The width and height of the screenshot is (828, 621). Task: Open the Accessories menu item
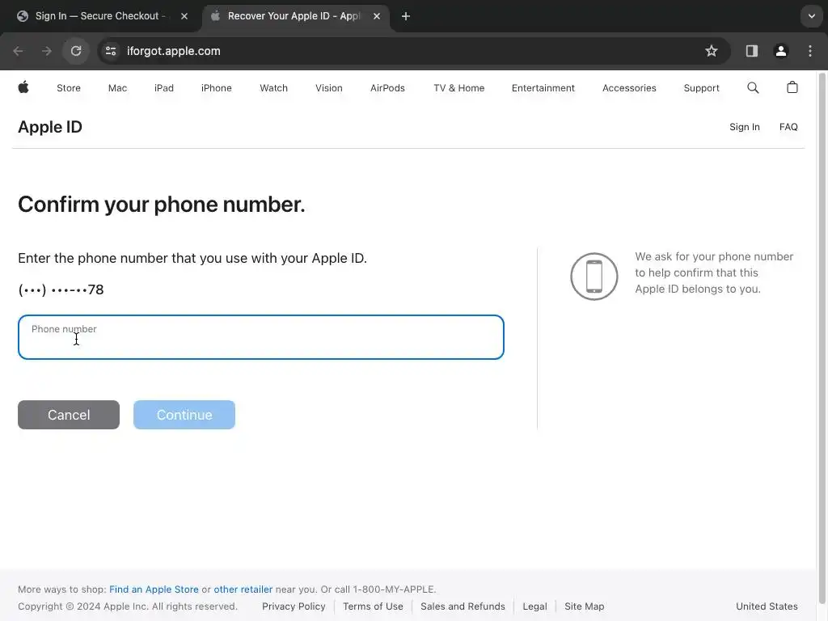click(629, 88)
